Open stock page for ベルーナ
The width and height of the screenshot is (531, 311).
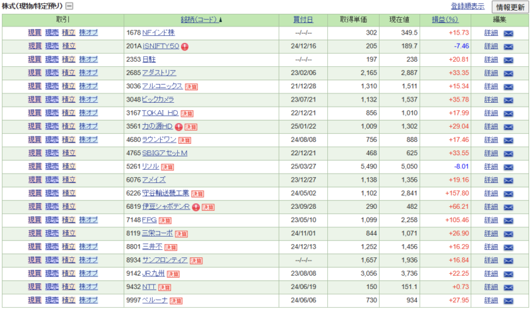(155, 300)
